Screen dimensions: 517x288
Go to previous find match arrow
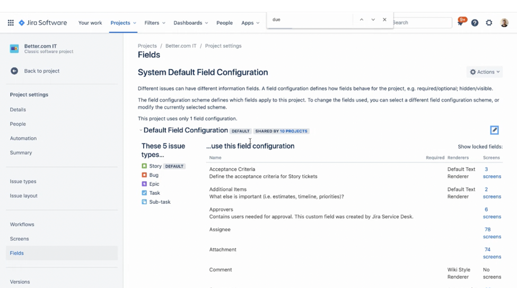362,20
